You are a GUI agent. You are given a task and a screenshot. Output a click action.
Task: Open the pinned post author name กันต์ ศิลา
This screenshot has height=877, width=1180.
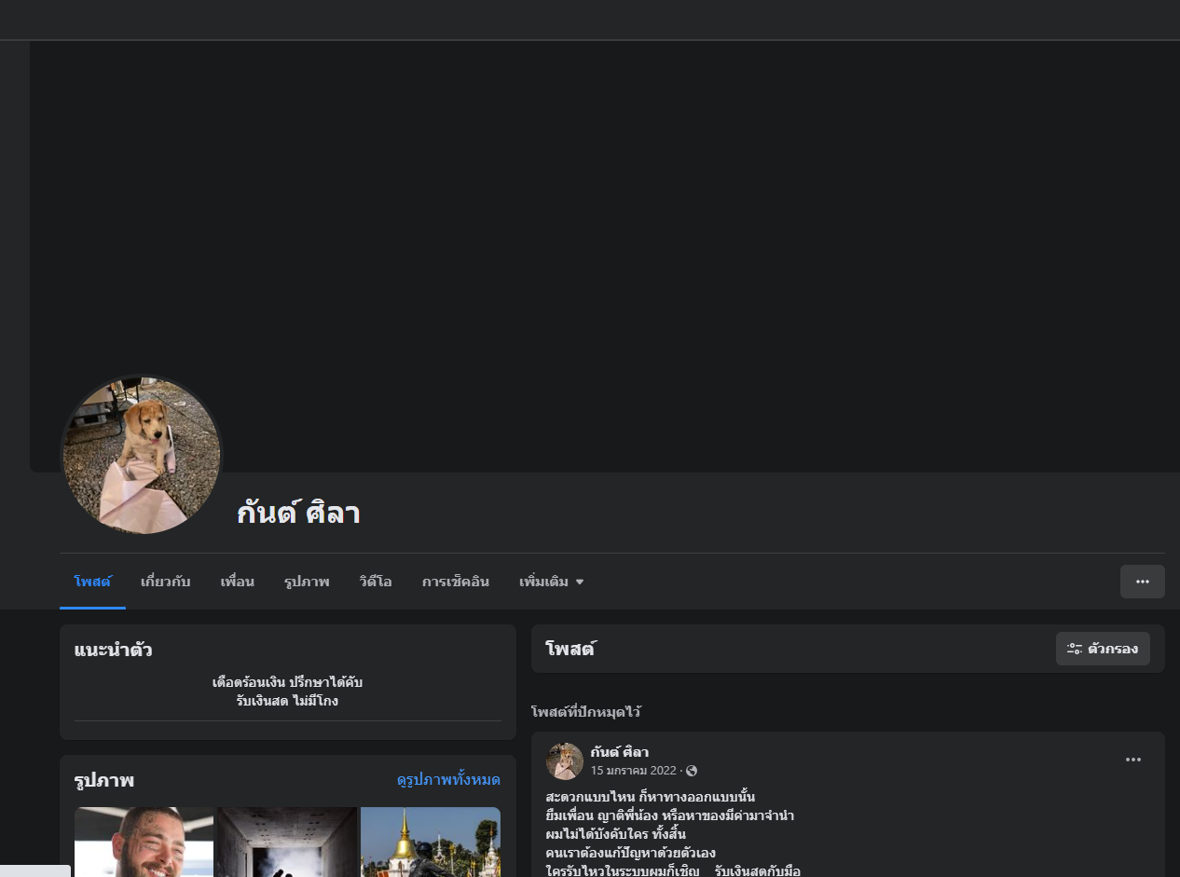[x=620, y=752]
